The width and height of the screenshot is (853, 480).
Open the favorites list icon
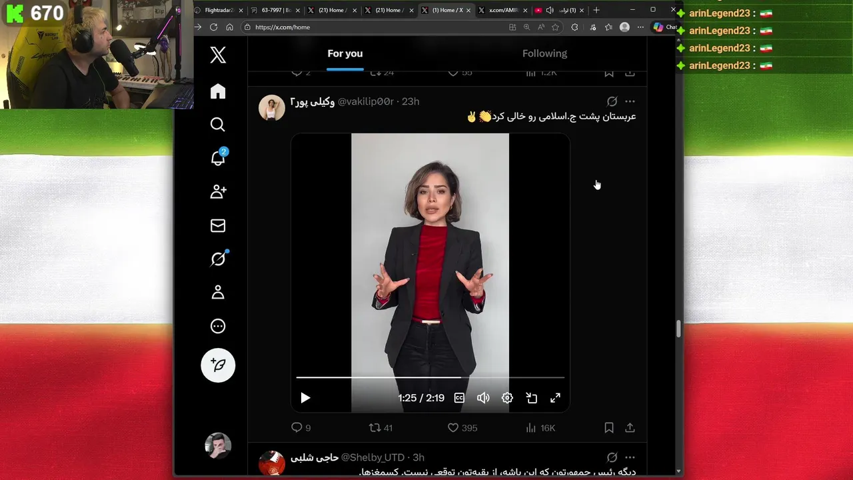click(608, 27)
